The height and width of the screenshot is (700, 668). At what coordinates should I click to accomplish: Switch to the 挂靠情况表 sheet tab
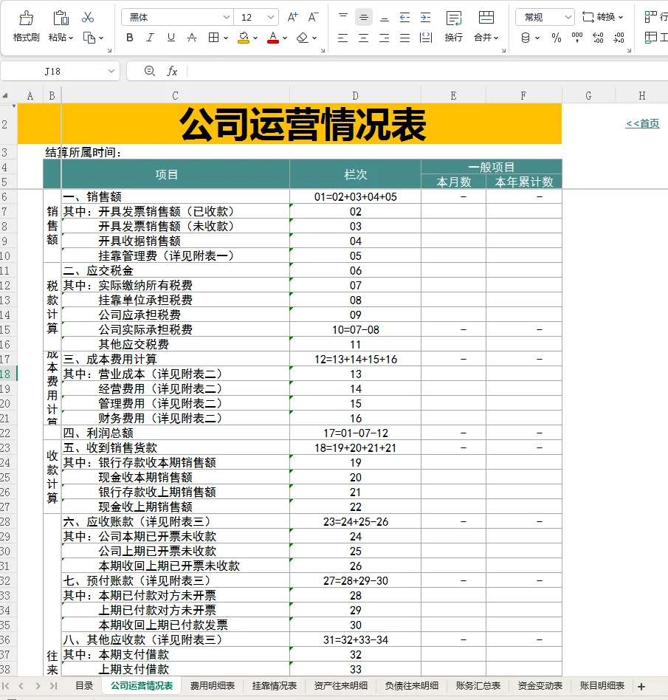point(275,686)
